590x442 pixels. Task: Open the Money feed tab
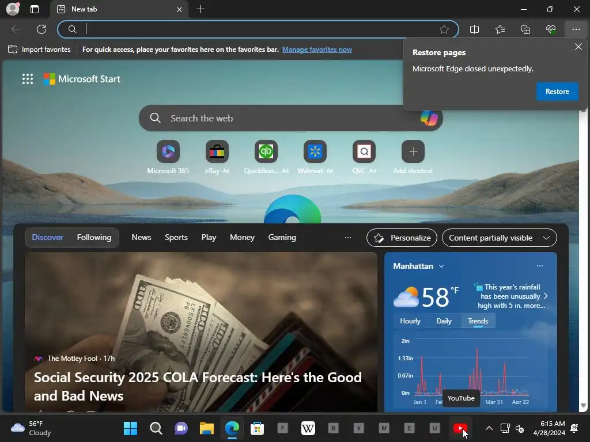(x=242, y=238)
